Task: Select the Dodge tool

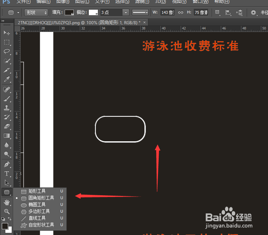Action: click(7, 154)
